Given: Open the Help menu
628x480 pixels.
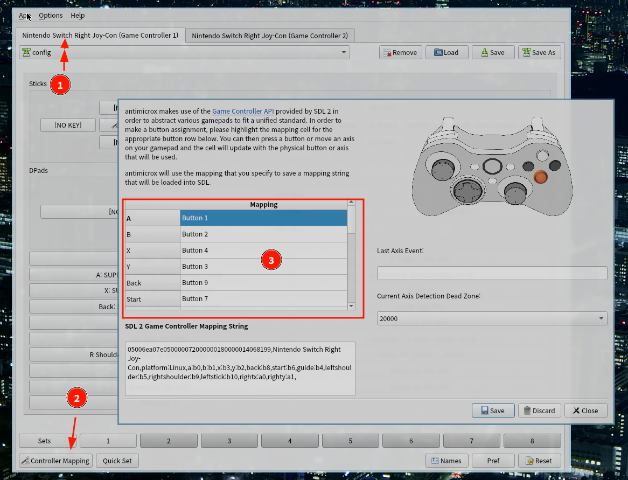Looking at the screenshot, I should point(78,16).
